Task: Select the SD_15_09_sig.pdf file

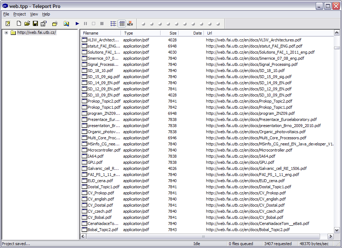Action: tap(104, 77)
